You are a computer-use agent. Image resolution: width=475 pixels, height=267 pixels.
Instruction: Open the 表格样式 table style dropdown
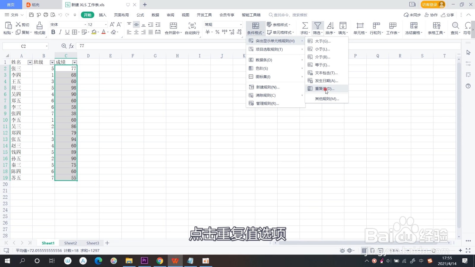278,25
